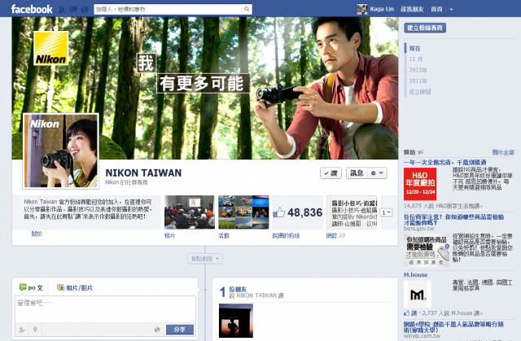Open messages icon in top bar
This screenshot has width=521, height=341.
[x=73, y=9]
